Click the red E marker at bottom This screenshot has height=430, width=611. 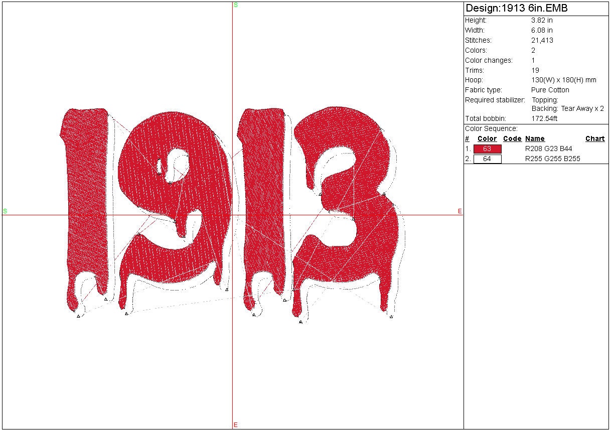coord(235,425)
